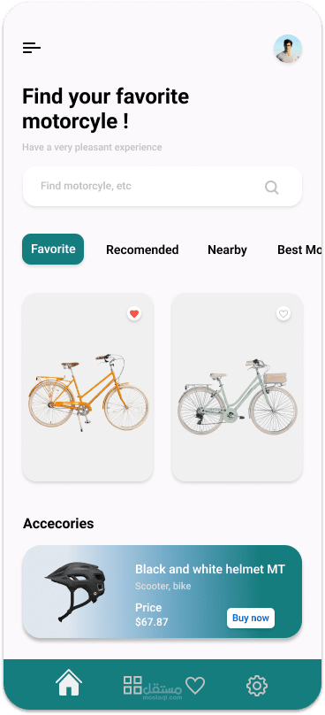Image resolution: width=325 pixels, height=715 pixels.
Task: Open Black and white helmet MT title
Action: [210, 569]
